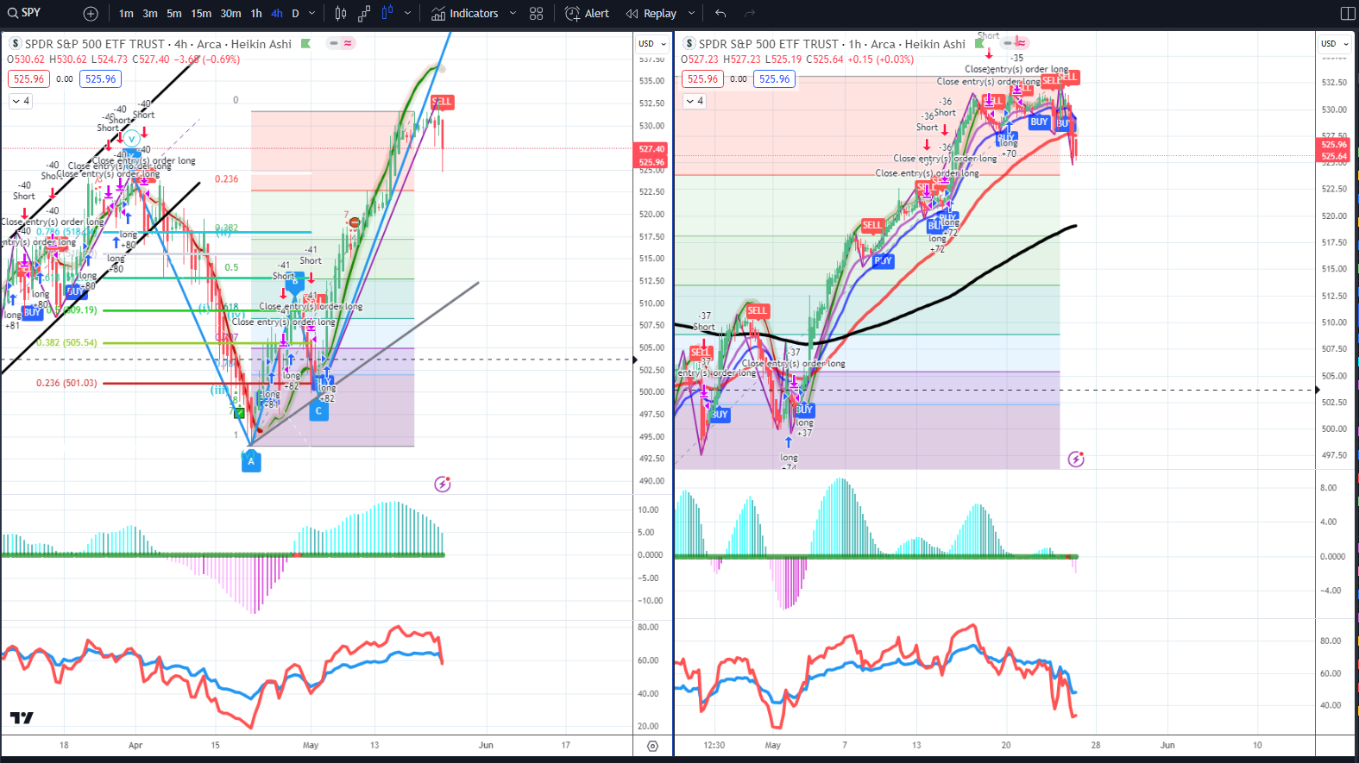This screenshot has width=1359, height=763.
Task: Click the blue A wave label on 4h chart
Action: coord(251,461)
